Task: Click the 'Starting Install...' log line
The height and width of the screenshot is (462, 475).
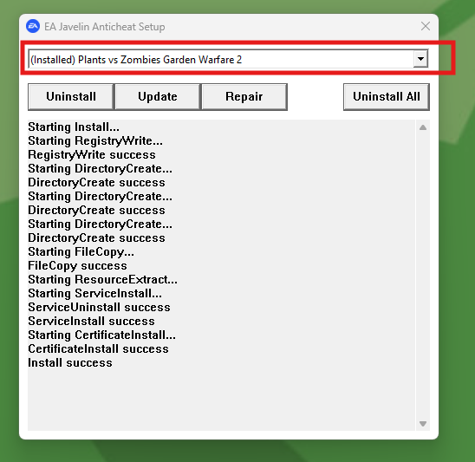Action: (x=74, y=127)
